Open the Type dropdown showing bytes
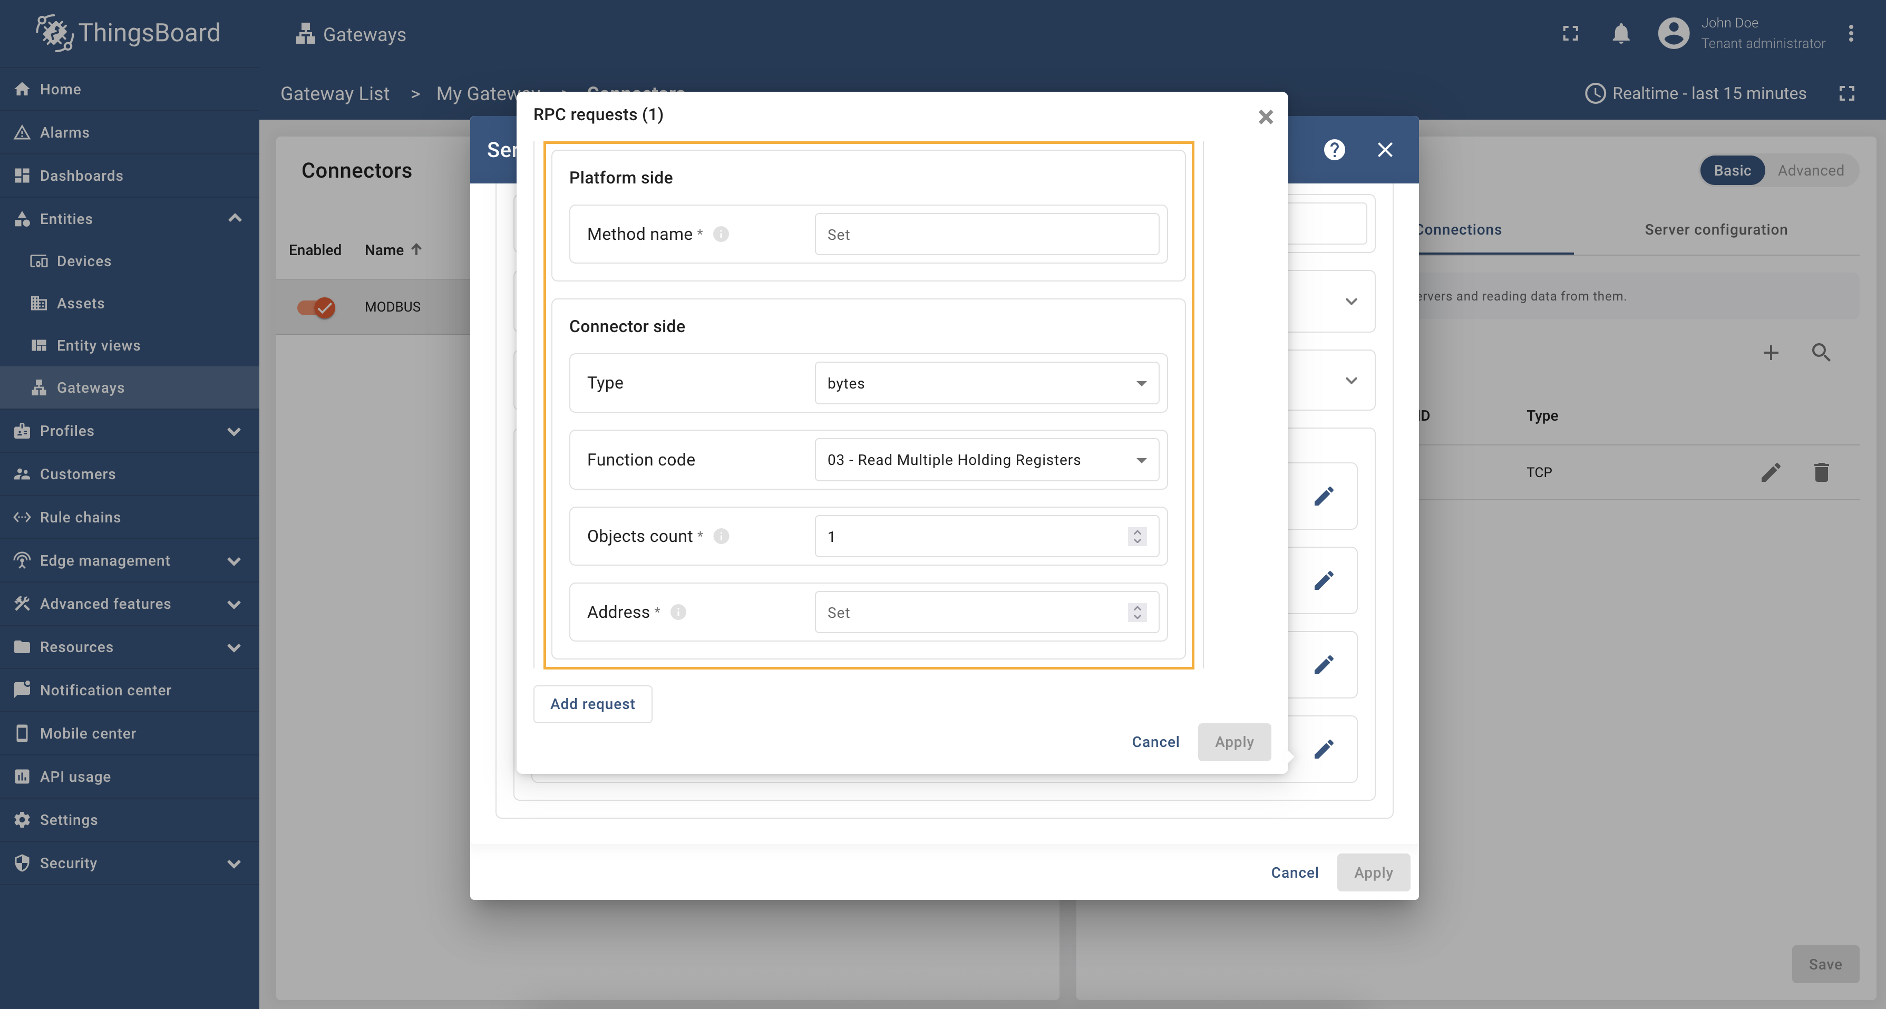The image size is (1886, 1009). coord(986,384)
